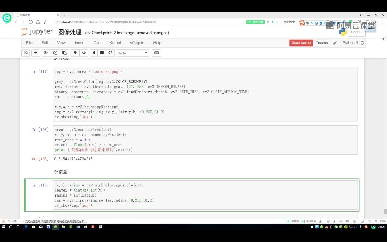Restart the kernel with the circular arrow icon
The image size is (387, 242).
[x=110, y=53]
